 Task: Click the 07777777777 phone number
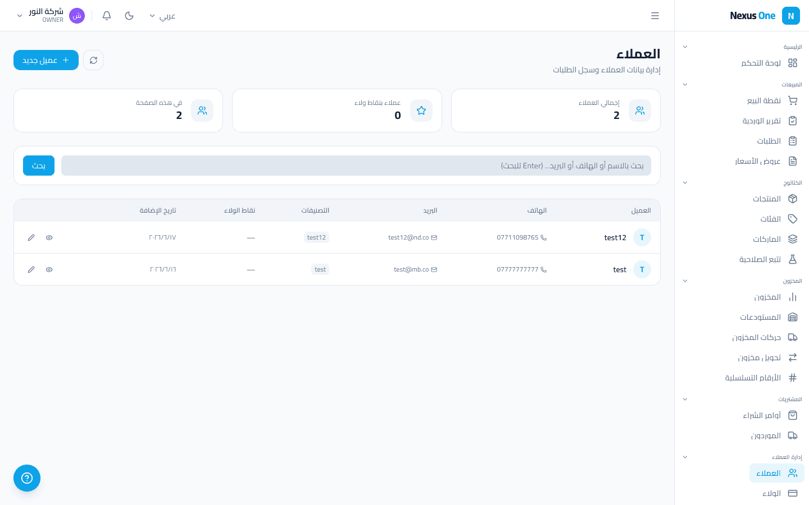[517, 269]
